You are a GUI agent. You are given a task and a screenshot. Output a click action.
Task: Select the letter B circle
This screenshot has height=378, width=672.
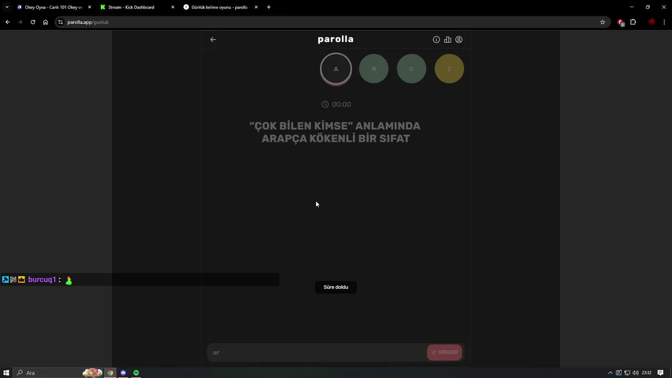pyautogui.click(x=374, y=69)
